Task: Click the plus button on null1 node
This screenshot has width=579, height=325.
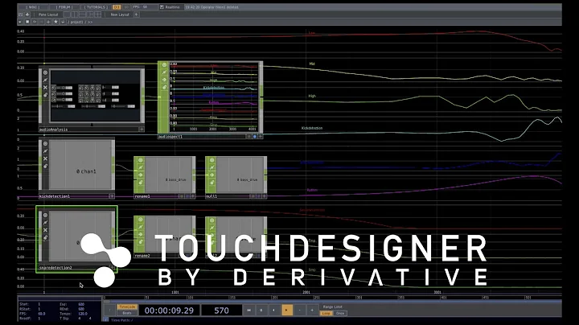Action: pyautogui.click(x=265, y=196)
